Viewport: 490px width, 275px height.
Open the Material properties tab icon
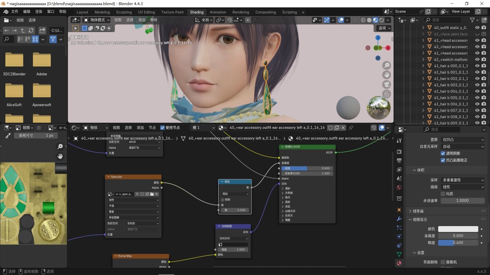tap(399, 263)
